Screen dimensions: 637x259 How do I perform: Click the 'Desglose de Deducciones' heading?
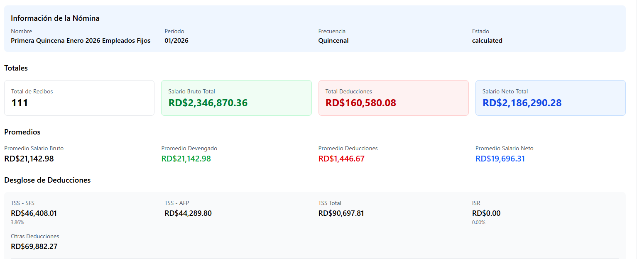[x=47, y=180]
